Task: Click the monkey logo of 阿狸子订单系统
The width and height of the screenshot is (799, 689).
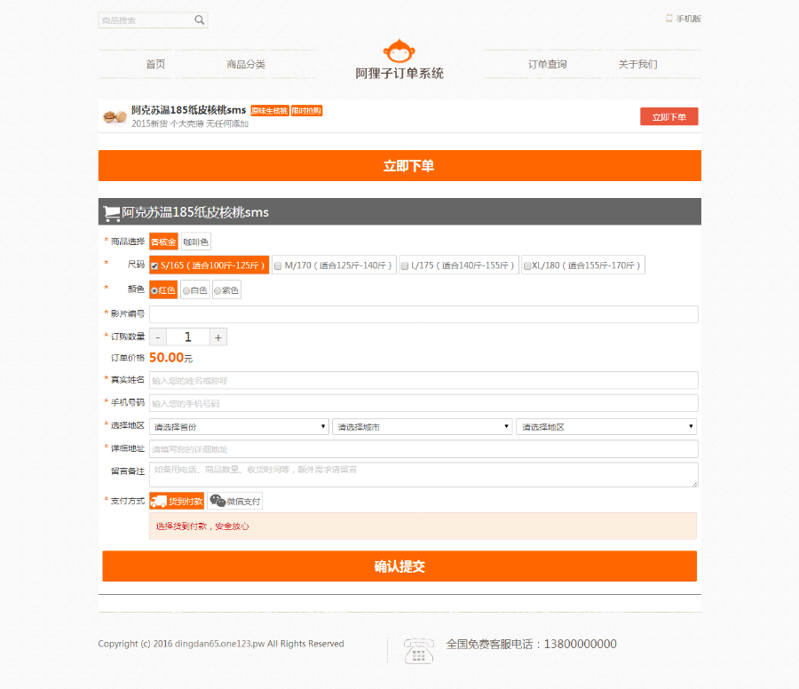Action: (x=399, y=51)
